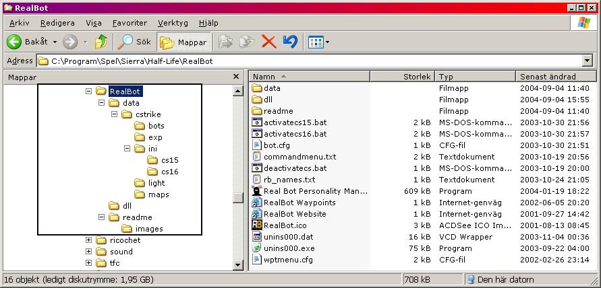Select the cs15 folder in tree

(163, 160)
